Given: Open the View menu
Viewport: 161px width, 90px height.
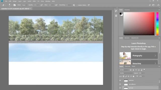Looking at the screenshot, I should pyautogui.click(x=42, y=1).
